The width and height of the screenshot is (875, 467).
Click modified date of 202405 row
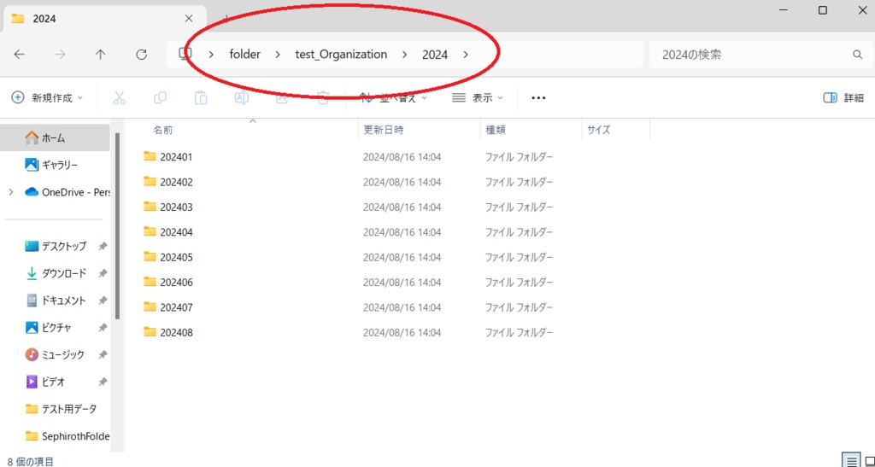click(x=402, y=258)
